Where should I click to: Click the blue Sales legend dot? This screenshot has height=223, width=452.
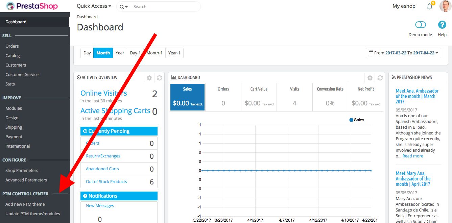click(x=351, y=120)
